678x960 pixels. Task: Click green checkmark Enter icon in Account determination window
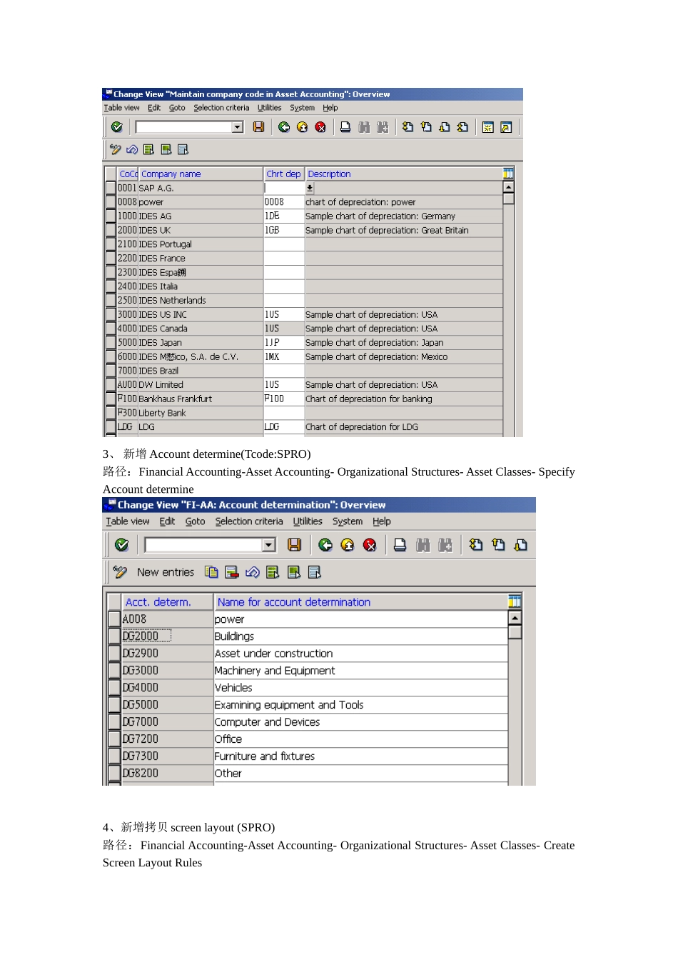click(122, 545)
